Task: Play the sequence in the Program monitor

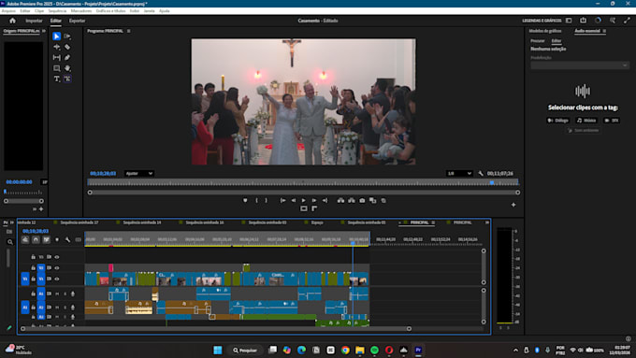Action: click(303, 200)
